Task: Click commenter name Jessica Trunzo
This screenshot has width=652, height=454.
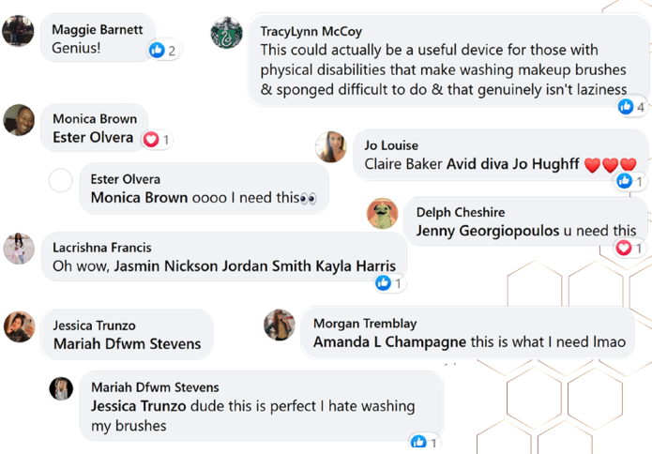Action: click(x=94, y=325)
